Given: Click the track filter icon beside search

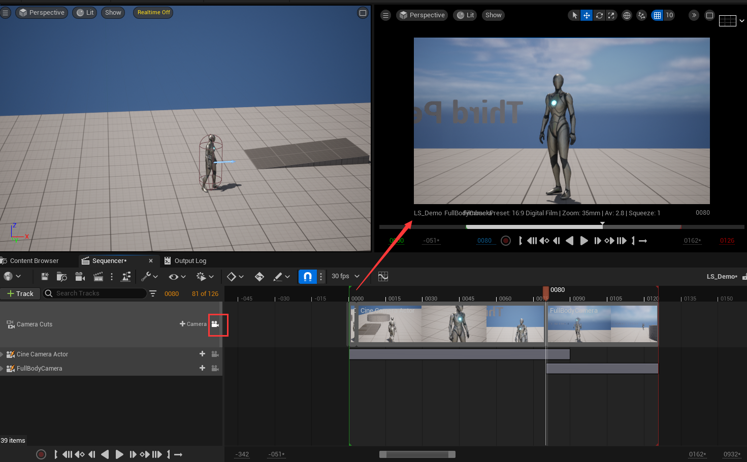Looking at the screenshot, I should [x=153, y=293].
